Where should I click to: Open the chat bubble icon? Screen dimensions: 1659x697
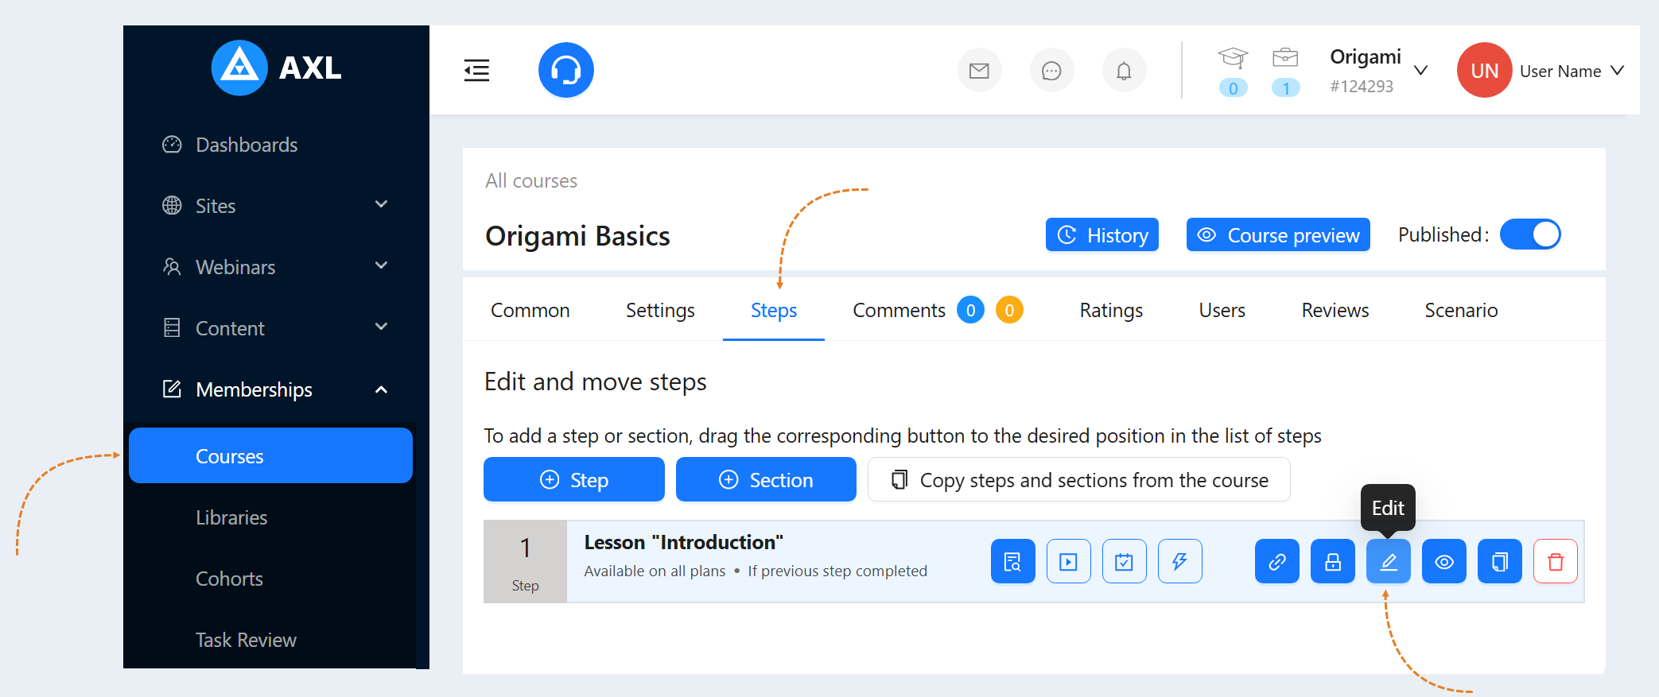pos(1051,71)
